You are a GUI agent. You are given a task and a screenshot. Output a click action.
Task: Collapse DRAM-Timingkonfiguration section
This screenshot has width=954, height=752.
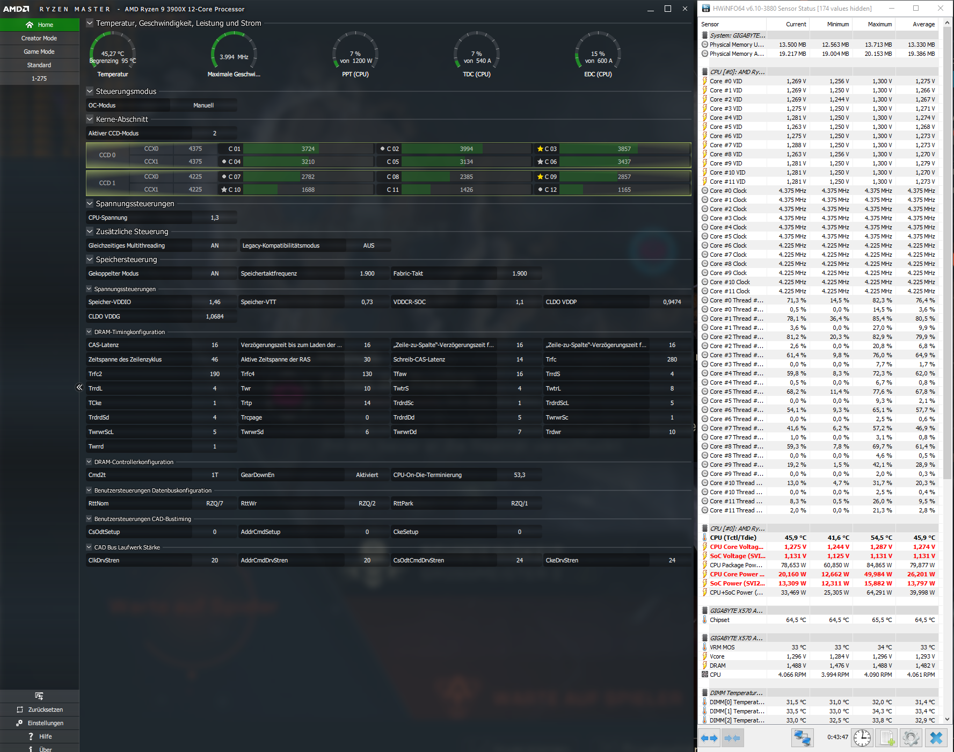pyautogui.click(x=89, y=332)
